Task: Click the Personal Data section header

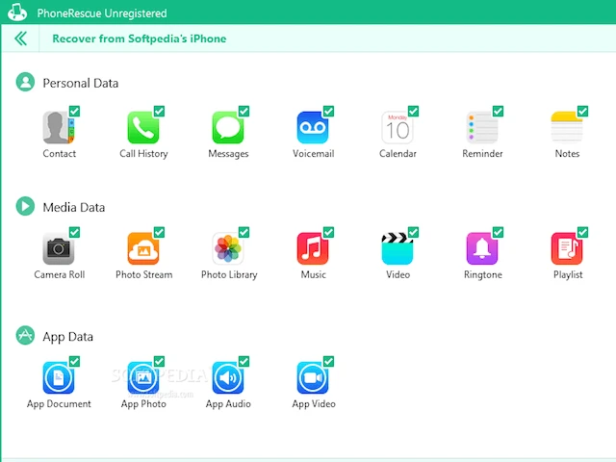Action: pyautogui.click(x=80, y=84)
